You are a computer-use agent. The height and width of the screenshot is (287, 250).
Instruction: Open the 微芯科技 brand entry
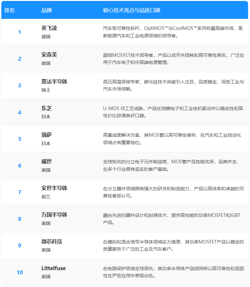52,242
